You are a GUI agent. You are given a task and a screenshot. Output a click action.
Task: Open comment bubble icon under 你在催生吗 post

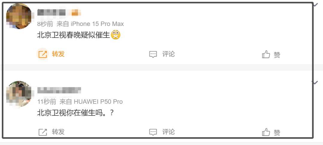[153, 132]
